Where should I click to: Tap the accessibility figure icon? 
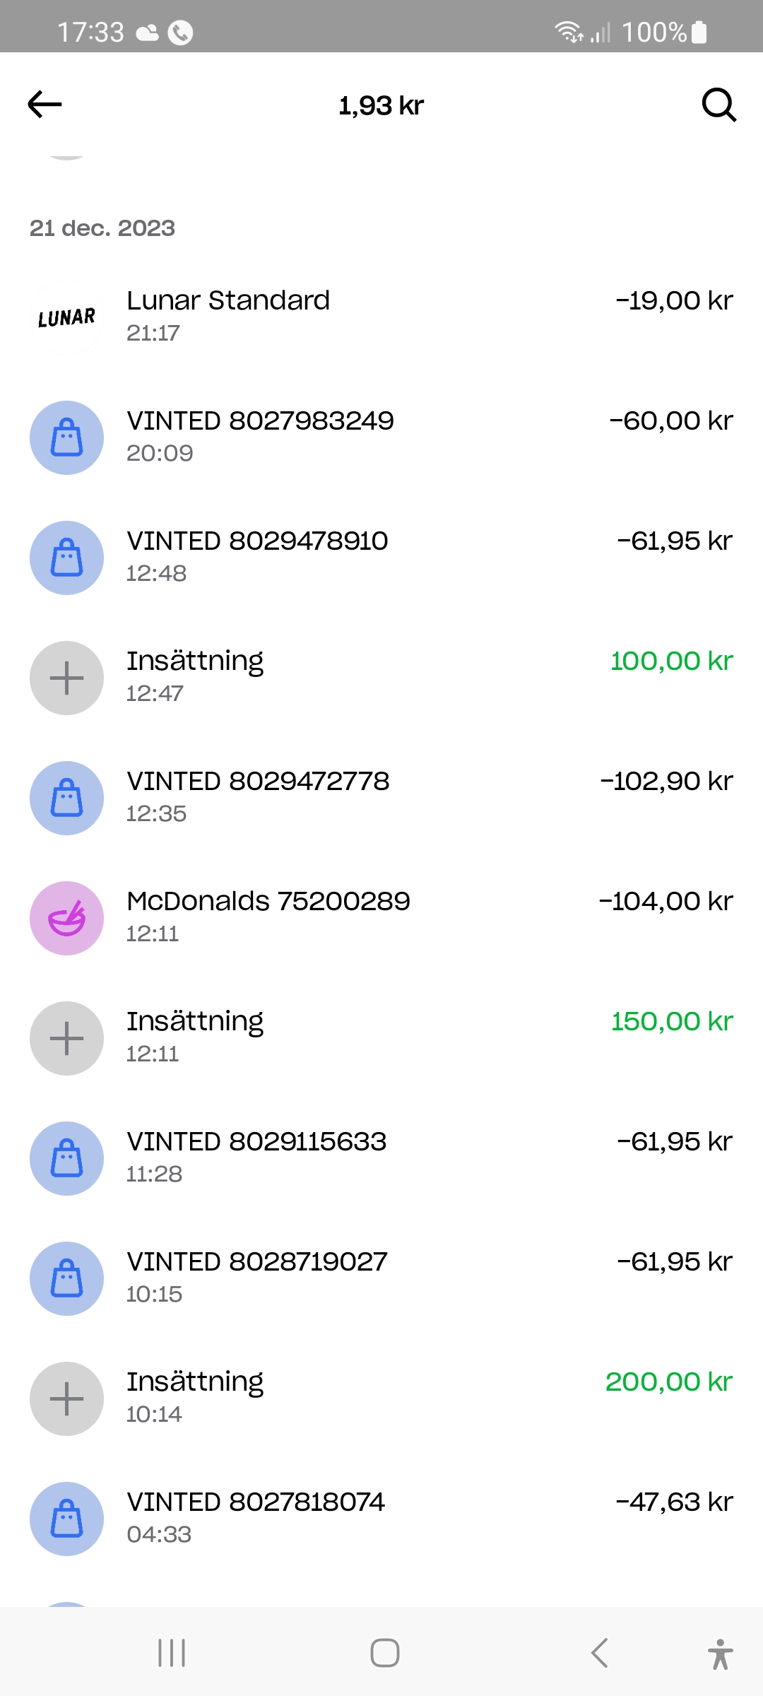click(x=720, y=1654)
